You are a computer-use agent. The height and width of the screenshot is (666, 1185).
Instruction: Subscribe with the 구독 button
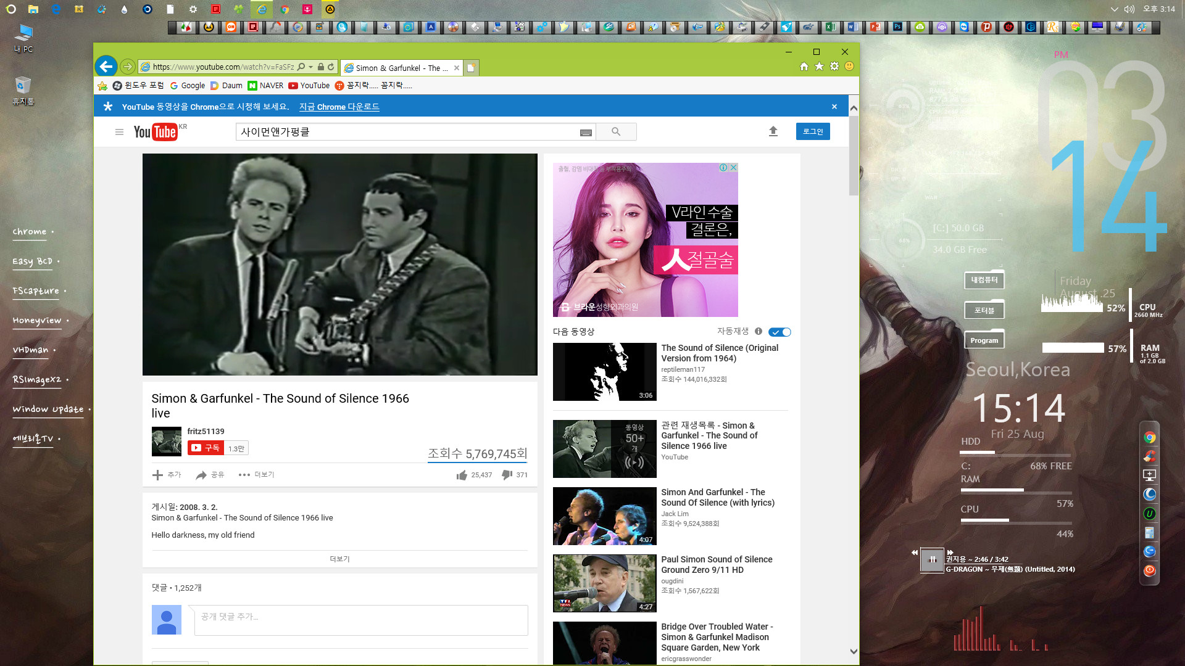[205, 448]
